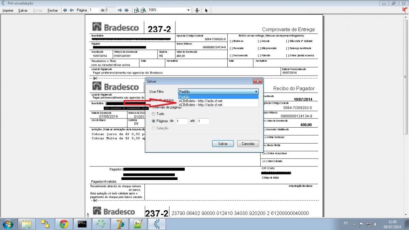The image size is (409, 230).
Task: Choose the second ACBrBoleto filter entry
Action: 218,105
